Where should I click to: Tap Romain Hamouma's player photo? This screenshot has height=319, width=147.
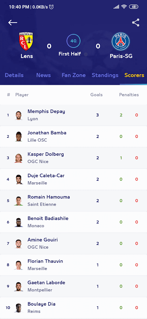click(18, 201)
